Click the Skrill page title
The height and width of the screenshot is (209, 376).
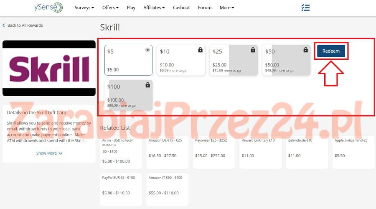click(x=110, y=27)
